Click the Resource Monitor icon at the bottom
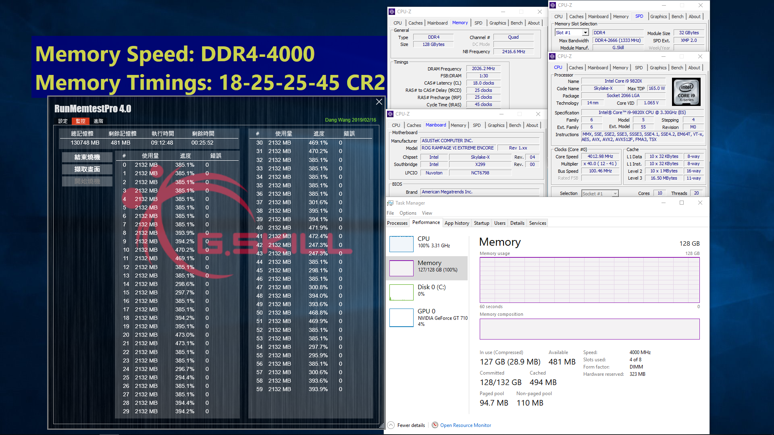Viewport: 774px width, 435px height. coord(435,425)
